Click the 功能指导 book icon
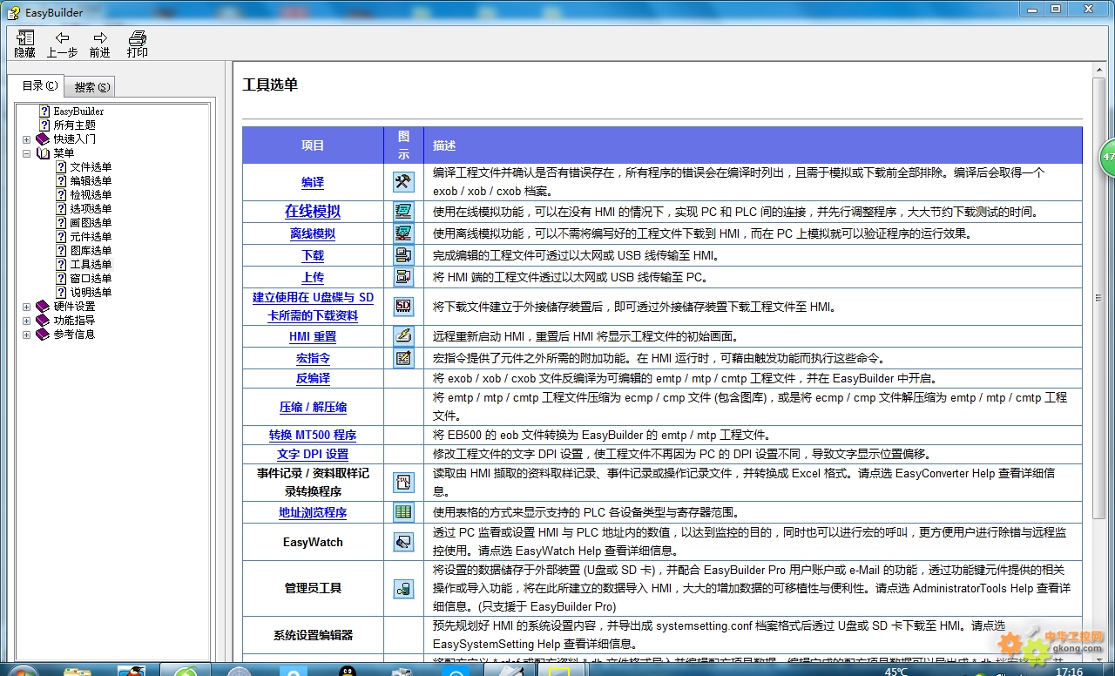 43,321
